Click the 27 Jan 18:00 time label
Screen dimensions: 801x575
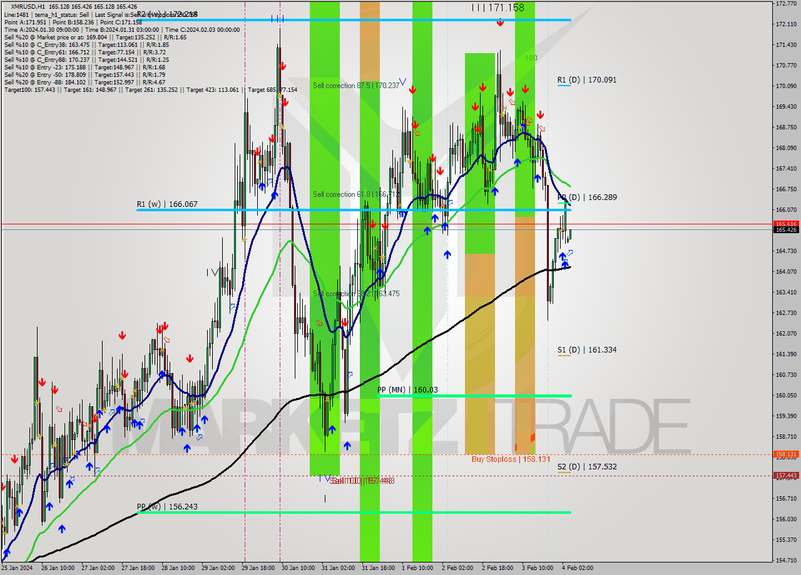tap(138, 568)
